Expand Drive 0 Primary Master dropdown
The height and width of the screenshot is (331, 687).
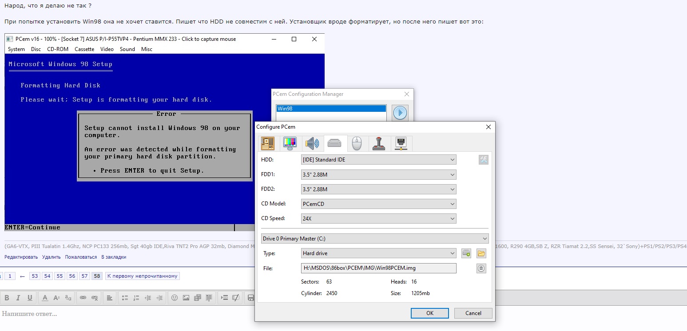tap(375, 239)
